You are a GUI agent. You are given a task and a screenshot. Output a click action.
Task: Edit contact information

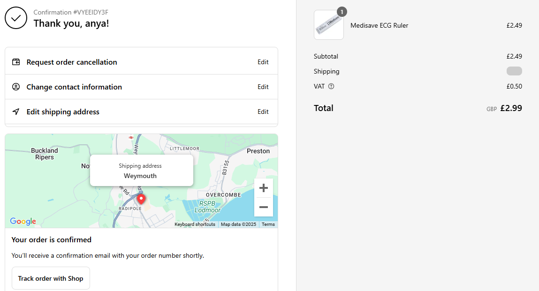263,87
